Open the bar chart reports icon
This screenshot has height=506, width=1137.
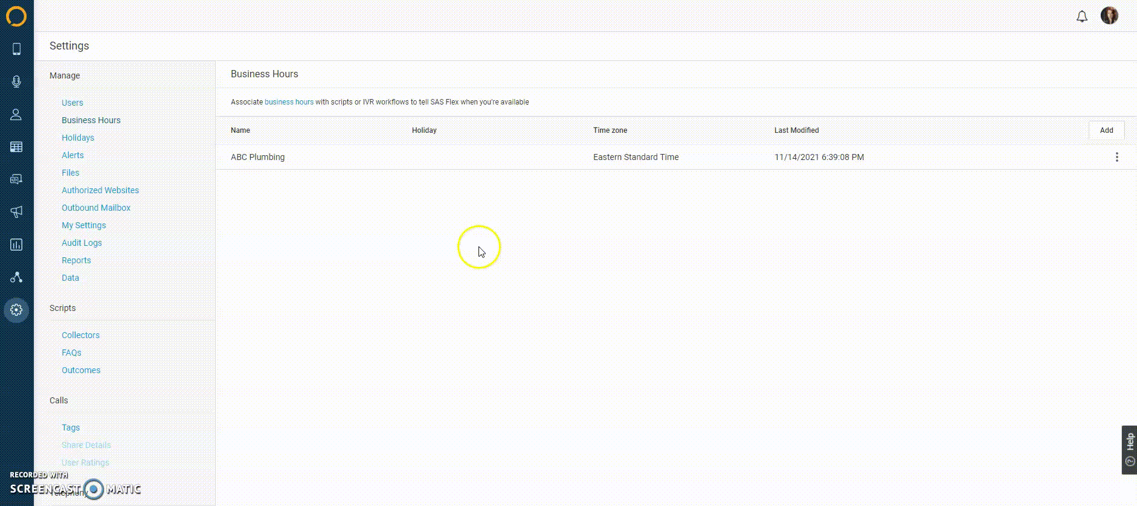click(16, 245)
